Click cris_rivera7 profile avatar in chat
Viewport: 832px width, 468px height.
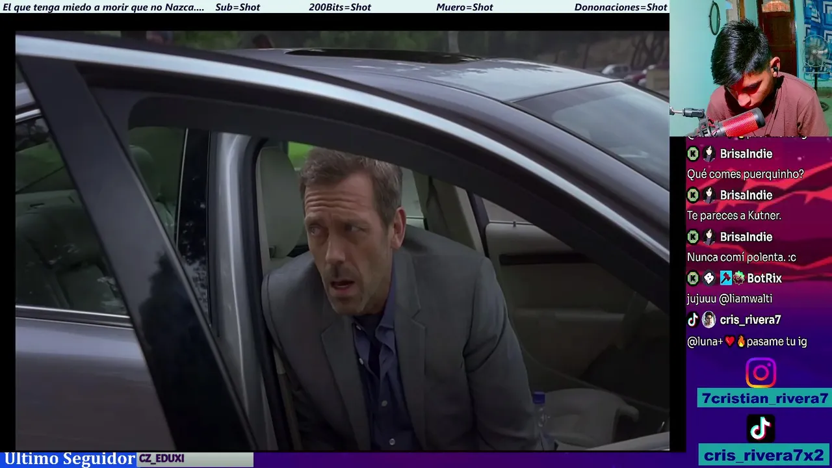click(x=709, y=320)
